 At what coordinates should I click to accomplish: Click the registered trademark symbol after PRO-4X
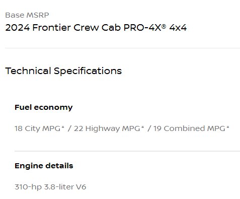(x=164, y=26)
